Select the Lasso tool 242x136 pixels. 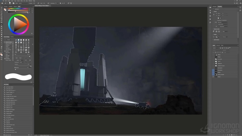tap(2, 12)
